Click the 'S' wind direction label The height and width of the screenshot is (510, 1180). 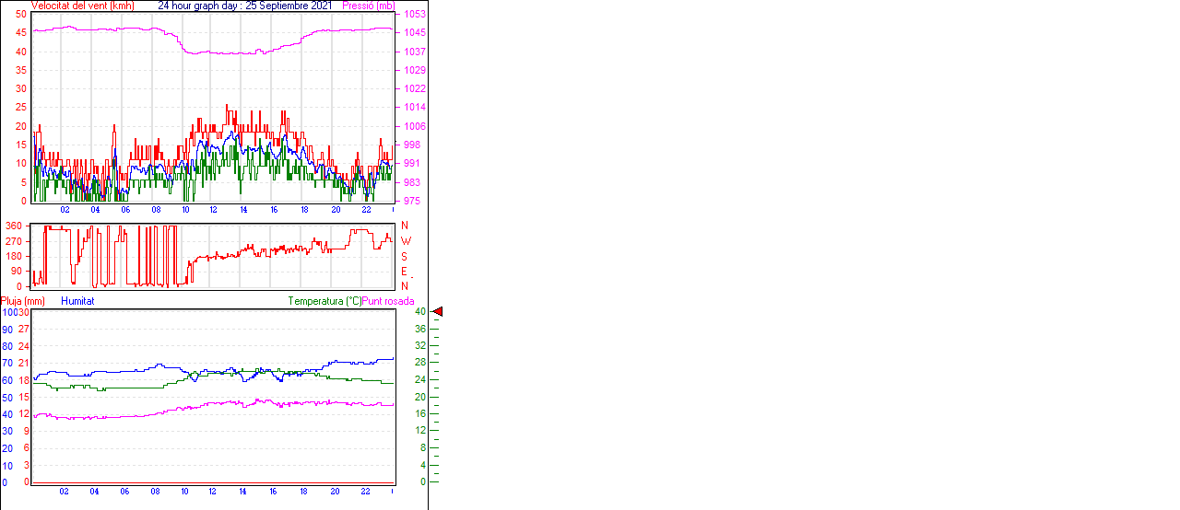[x=404, y=256]
